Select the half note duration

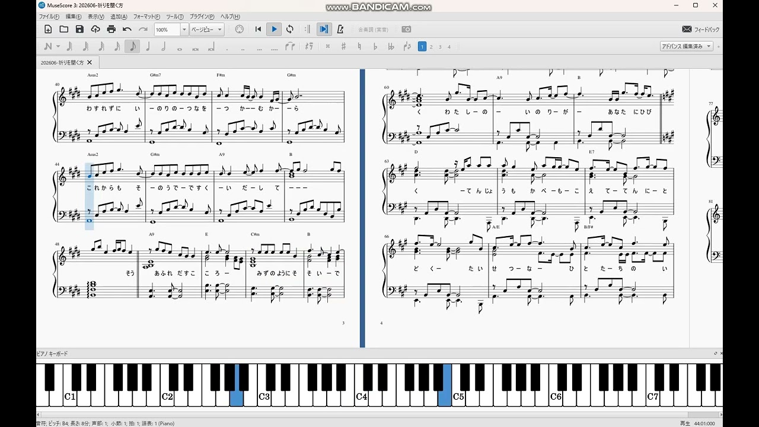click(163, 46)
